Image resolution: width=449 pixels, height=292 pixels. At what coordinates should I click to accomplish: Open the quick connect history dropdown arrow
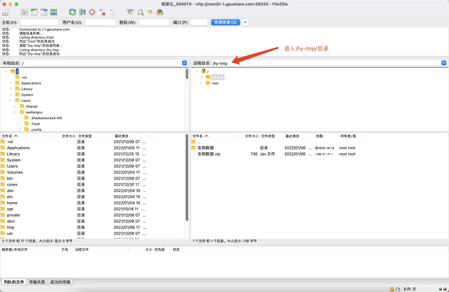point(245,22)
